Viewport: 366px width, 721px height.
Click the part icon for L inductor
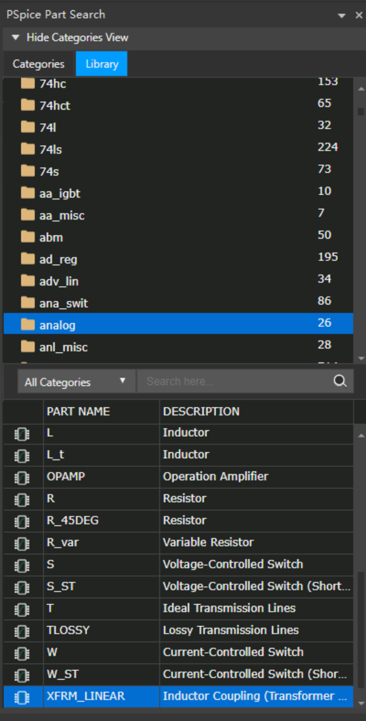tap(22, 434)
